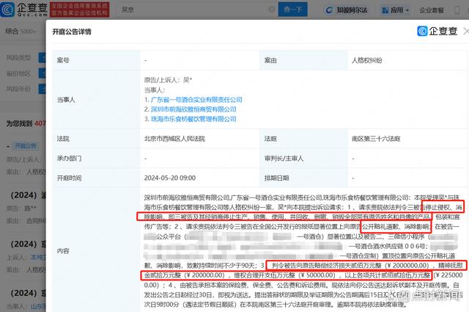Image resolution: width=469 pixels, height=312 pixels.
Task: Select the plaintiff text 原告/上诉人：吴*
Action: [x=168, y=80]
